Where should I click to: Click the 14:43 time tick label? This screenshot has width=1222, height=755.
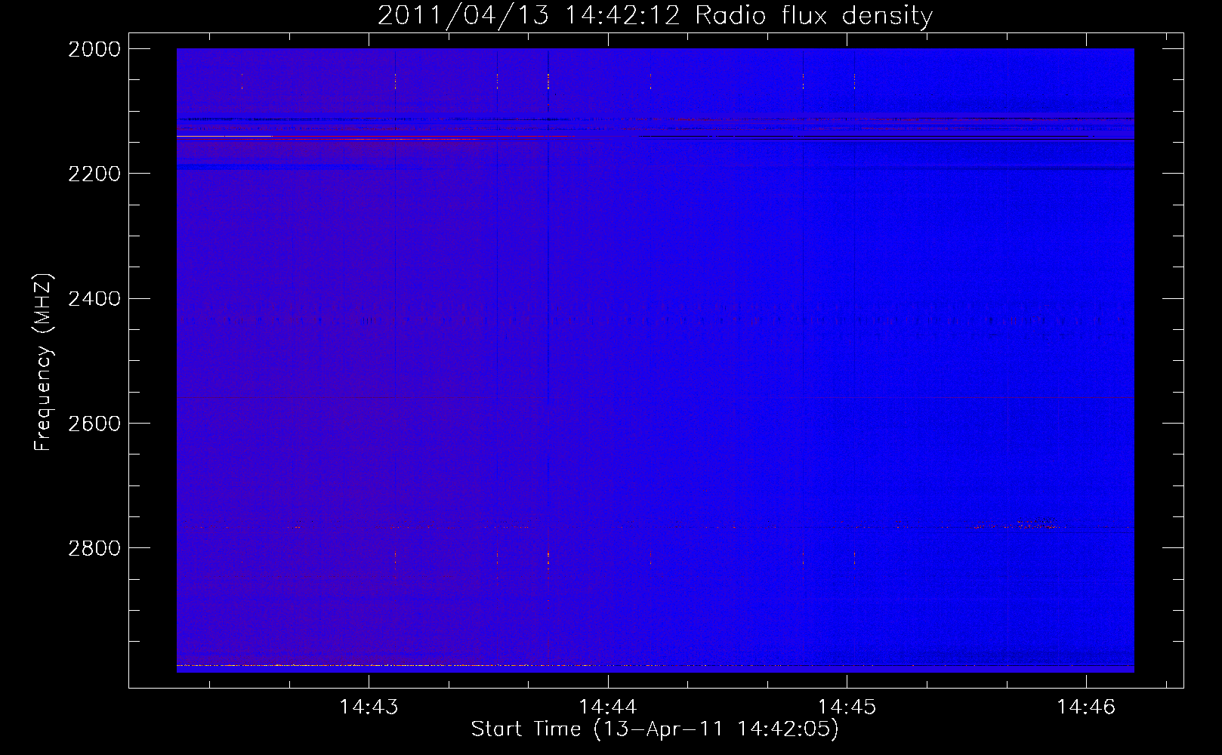coord(369,707)
